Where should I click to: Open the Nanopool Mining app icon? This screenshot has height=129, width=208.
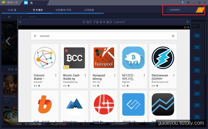pos(104,58)
